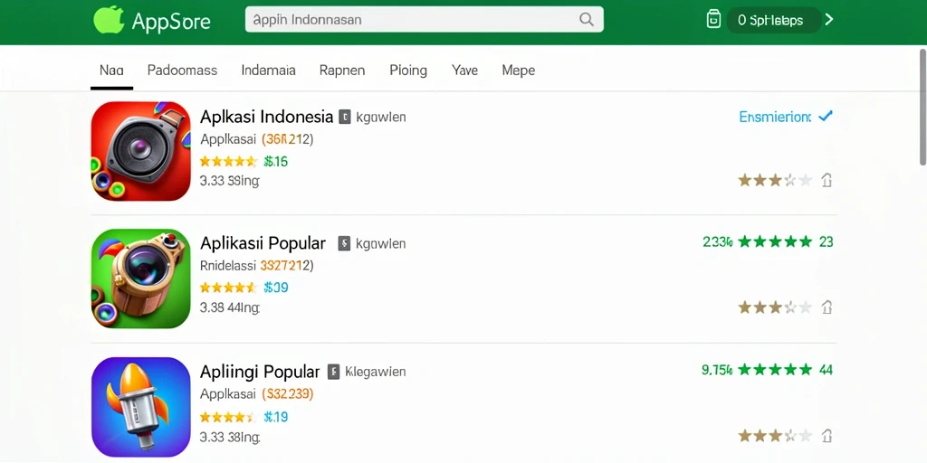
Task: Click the green Apple logo in header
Action: [109, 20]
